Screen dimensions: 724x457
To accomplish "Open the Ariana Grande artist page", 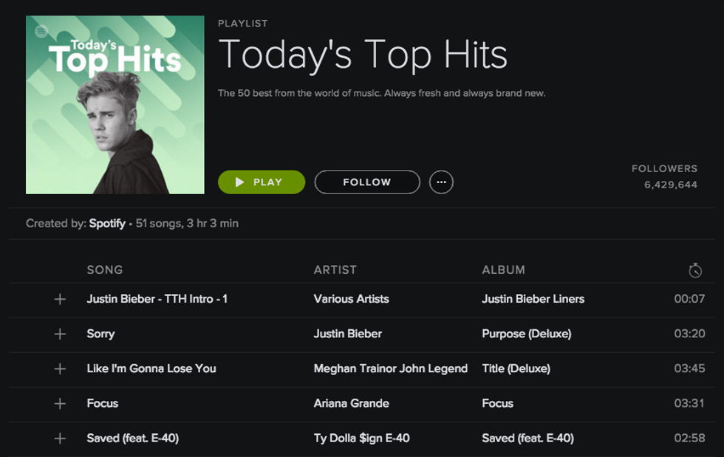I will tap(351, 403).
